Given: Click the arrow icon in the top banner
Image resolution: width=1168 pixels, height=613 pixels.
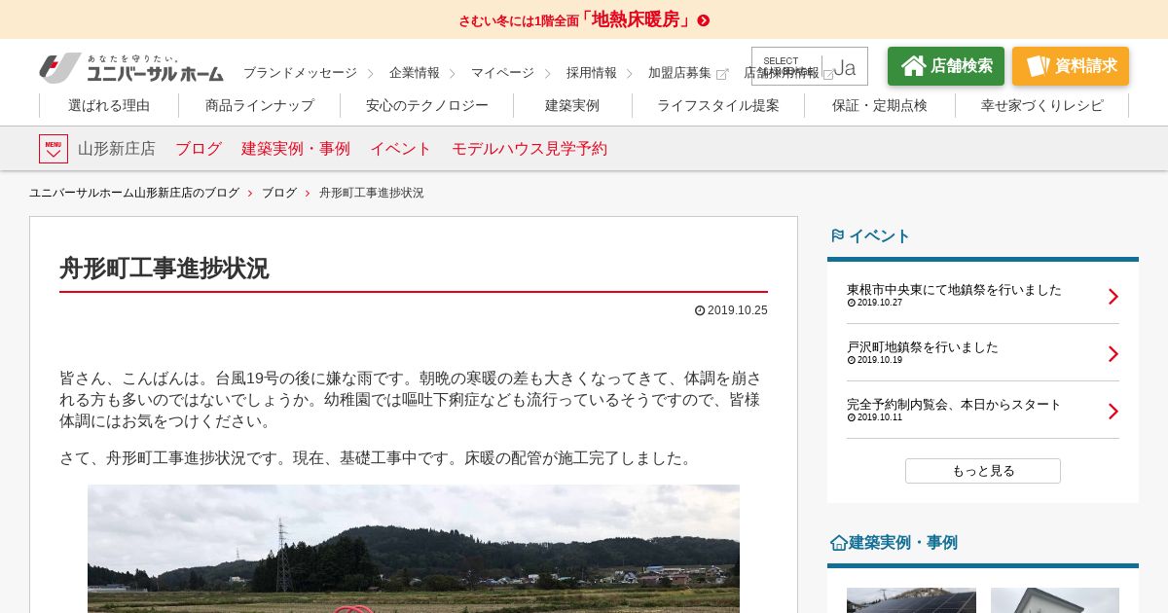Looking at the screenshot, I should [x=704, y=20].
